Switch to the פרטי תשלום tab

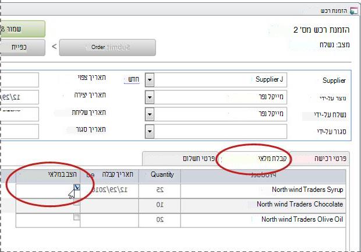click(x=180, y=159)
